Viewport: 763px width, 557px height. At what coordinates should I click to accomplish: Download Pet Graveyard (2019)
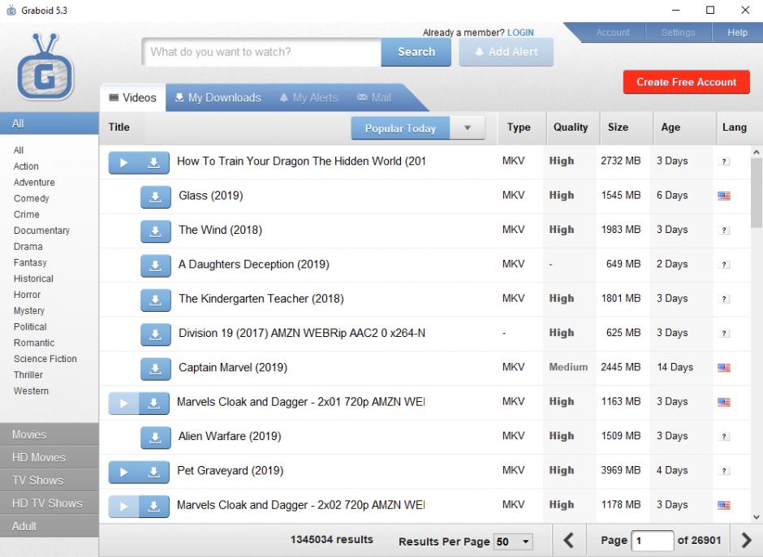click(153, 473)
